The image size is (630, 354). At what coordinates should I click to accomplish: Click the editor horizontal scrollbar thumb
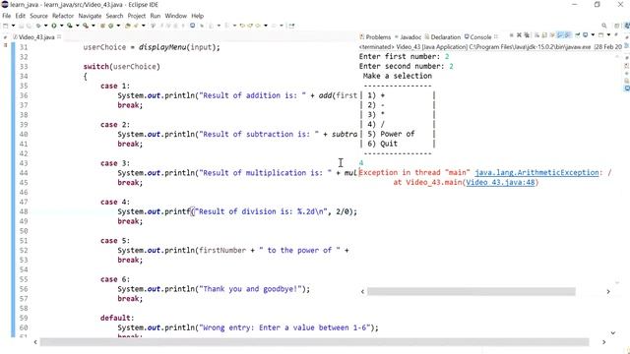click(314, 342)
